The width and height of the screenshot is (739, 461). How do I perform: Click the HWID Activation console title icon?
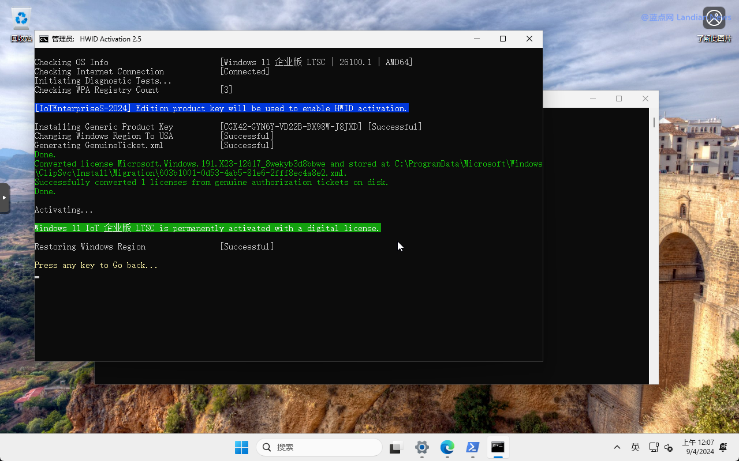(44, 39)
